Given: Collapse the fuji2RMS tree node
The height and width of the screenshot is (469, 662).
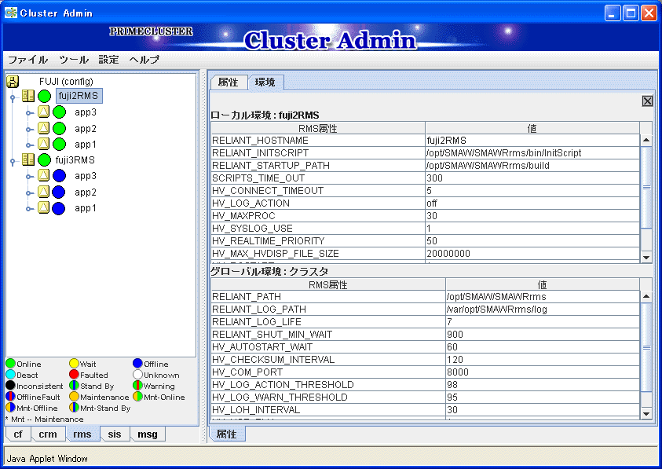Looking at the screenshot, I should (13, 98).
